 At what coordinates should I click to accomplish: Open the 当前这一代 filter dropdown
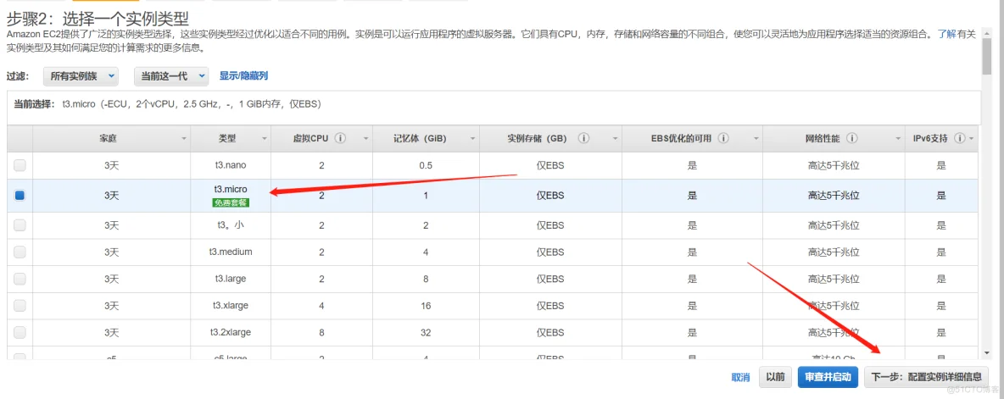click(x=171, y=75)
